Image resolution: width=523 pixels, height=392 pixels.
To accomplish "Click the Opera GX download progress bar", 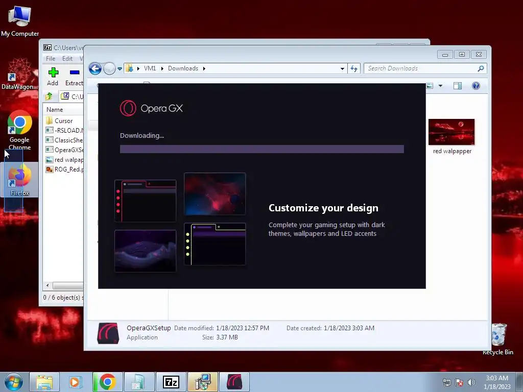I will (x=262, y=149).
